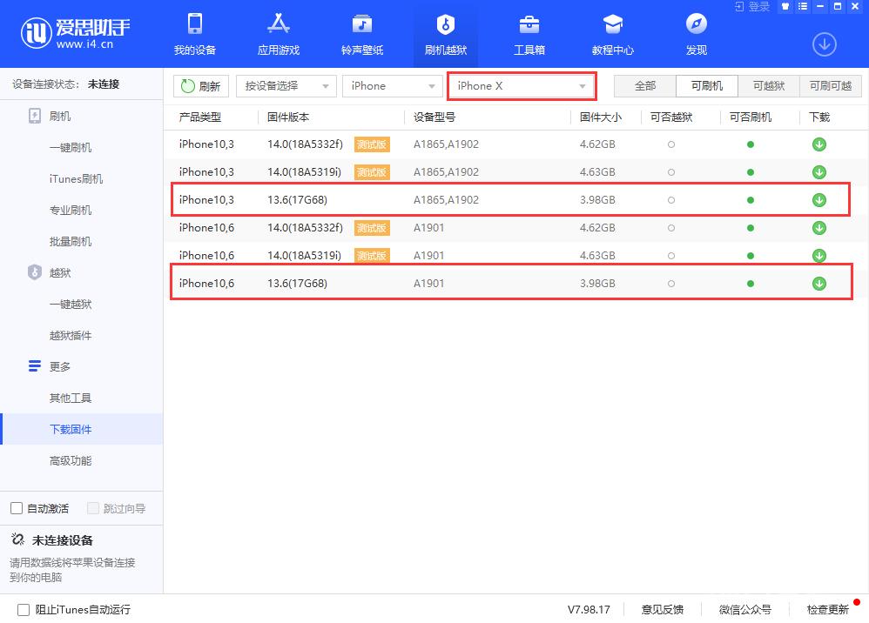Open the download manager circular arrow icon
The image size is (869, 623).
click(x=824, y=44)
